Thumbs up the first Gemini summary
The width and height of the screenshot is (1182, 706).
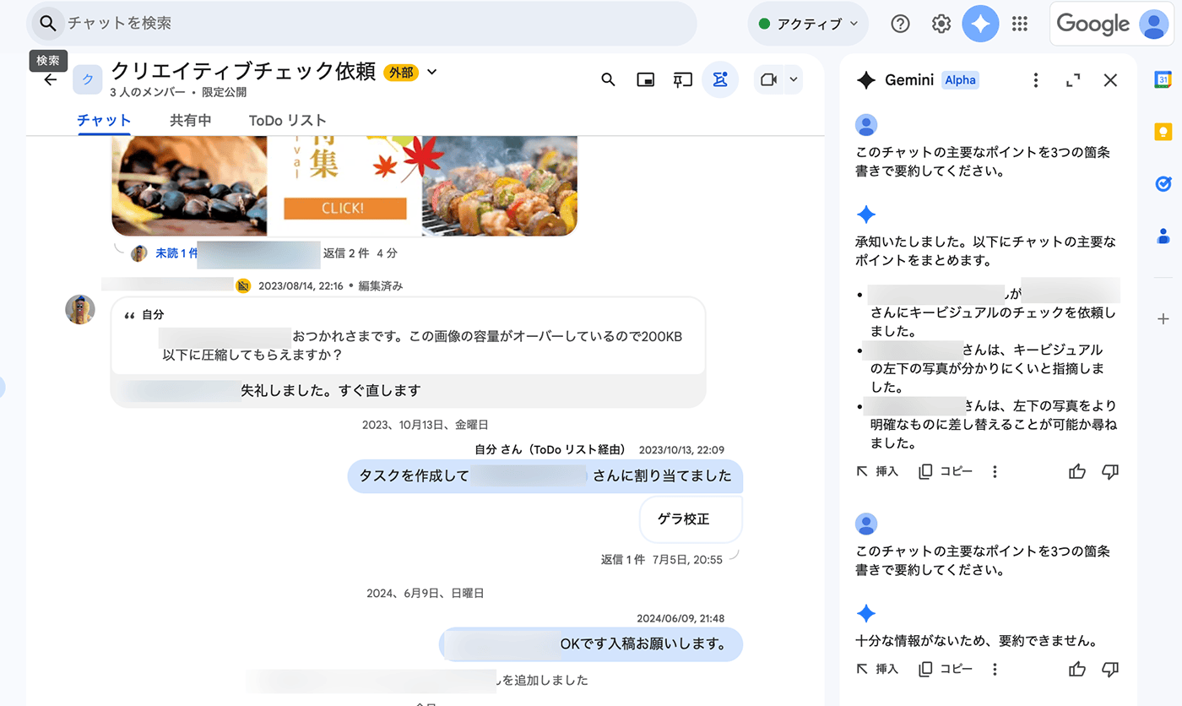(1076, 472)
